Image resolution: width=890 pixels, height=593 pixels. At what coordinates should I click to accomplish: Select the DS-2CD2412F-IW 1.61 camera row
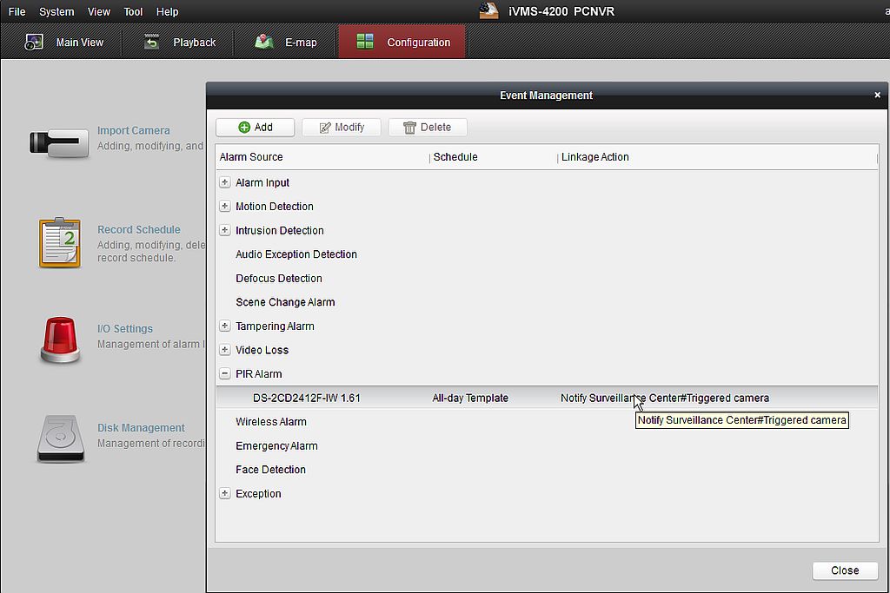pos(547,398)
